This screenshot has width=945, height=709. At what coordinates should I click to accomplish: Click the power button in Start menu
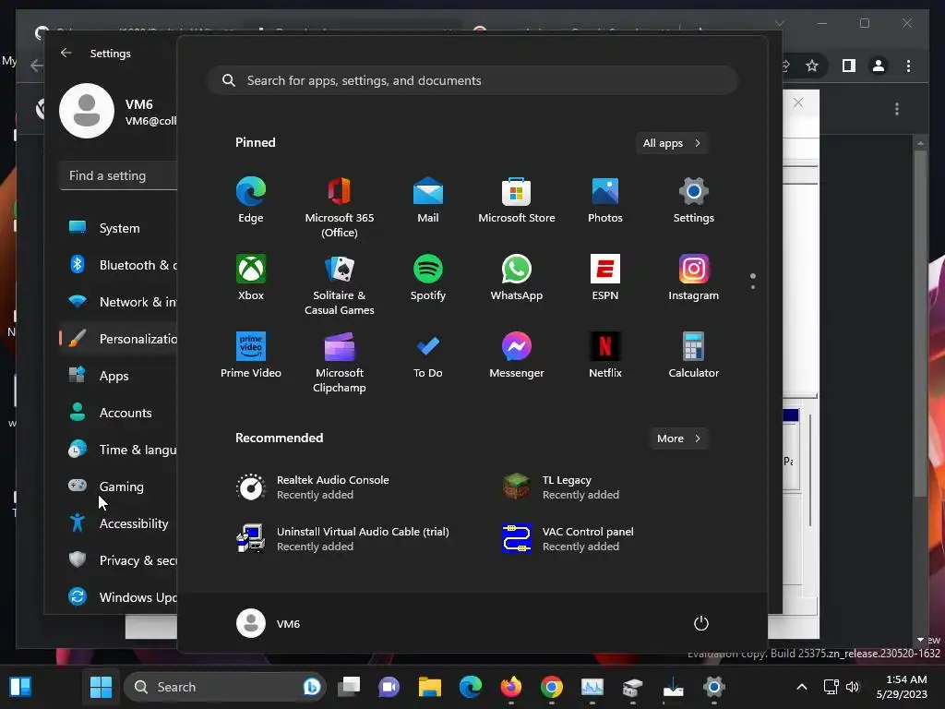pyautogui.click(x=701, y=623)
